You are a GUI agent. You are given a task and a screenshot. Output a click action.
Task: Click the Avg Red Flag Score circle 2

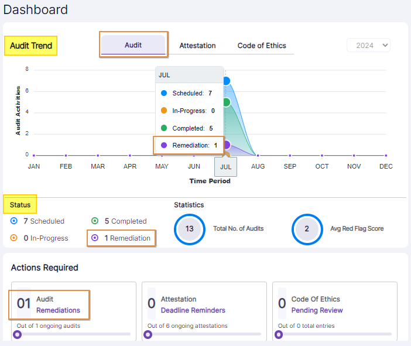pos(307,229)
